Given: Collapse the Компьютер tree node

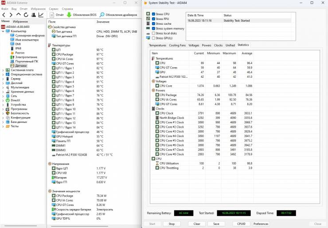Looking at the screenshot, I should coord(3,31).
